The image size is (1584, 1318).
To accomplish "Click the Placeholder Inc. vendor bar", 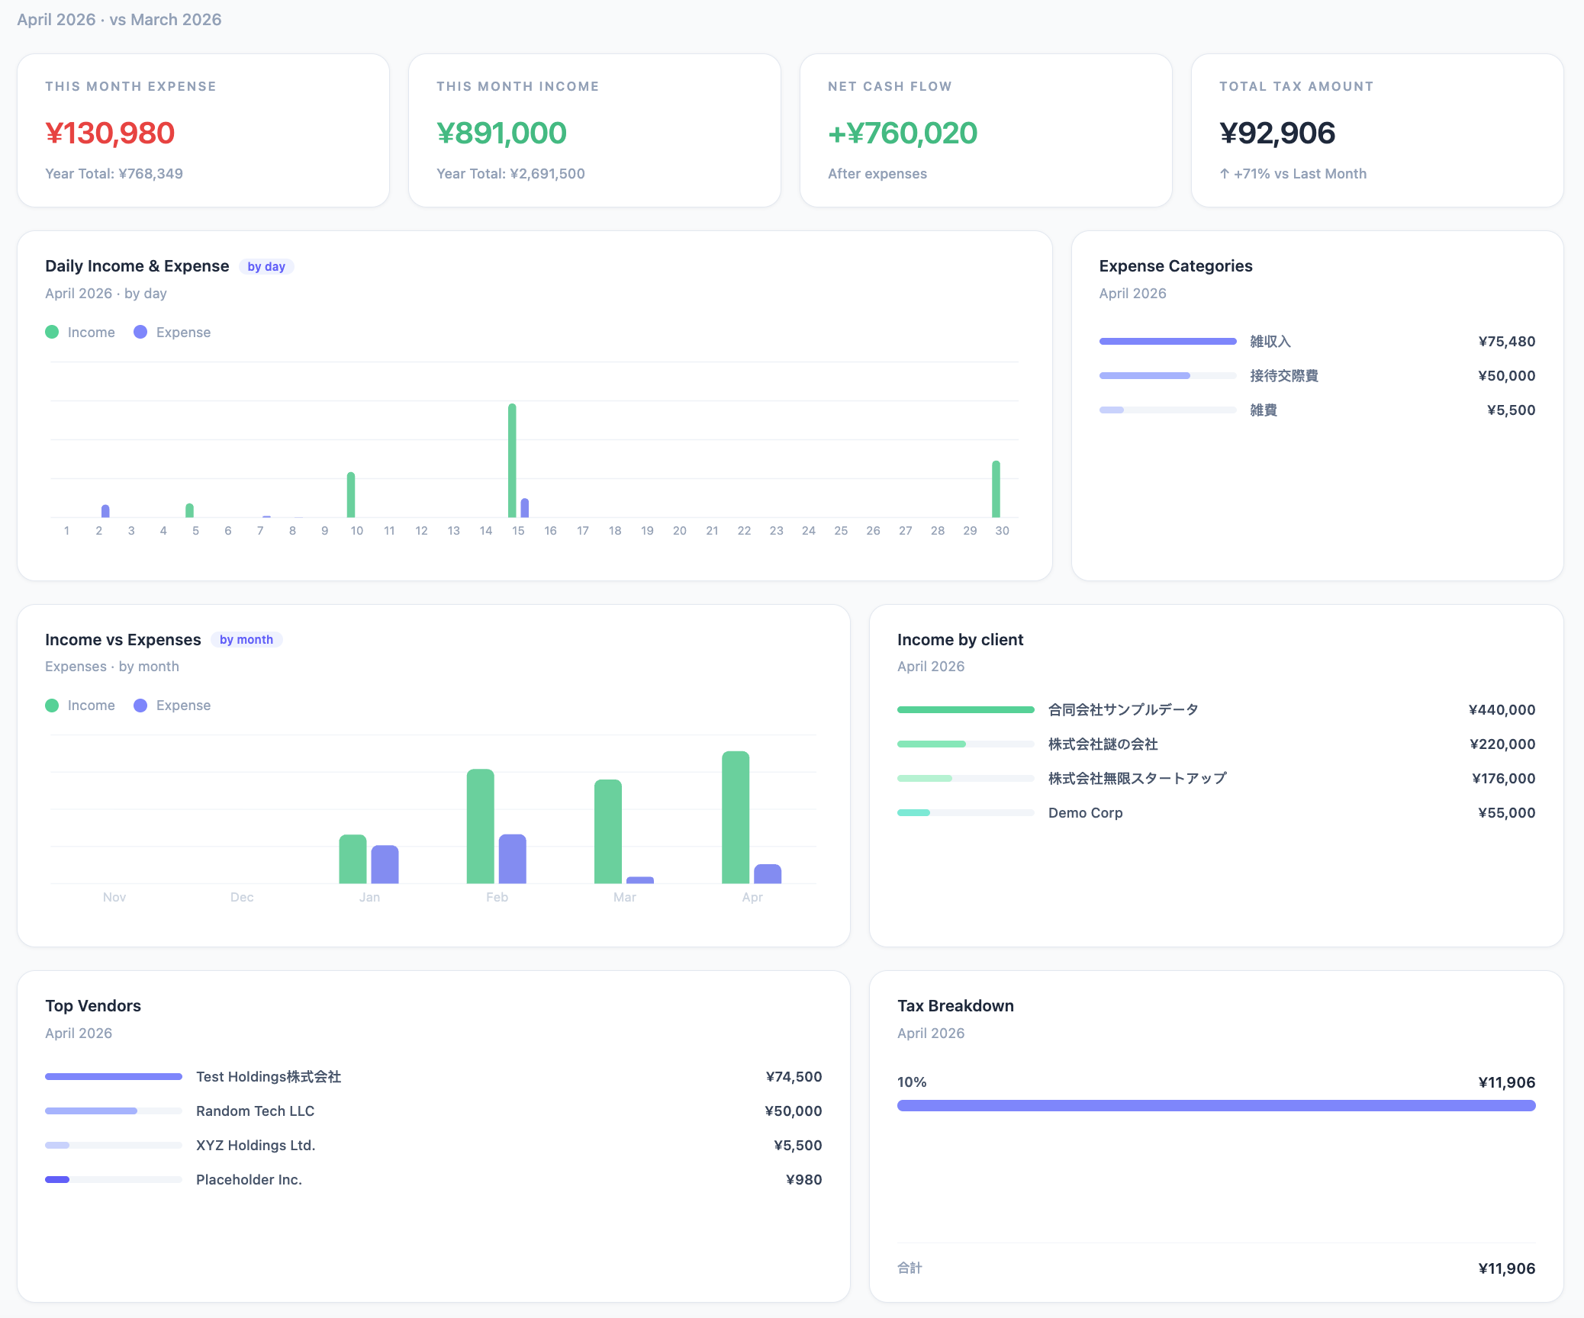I will [113, 1179].
